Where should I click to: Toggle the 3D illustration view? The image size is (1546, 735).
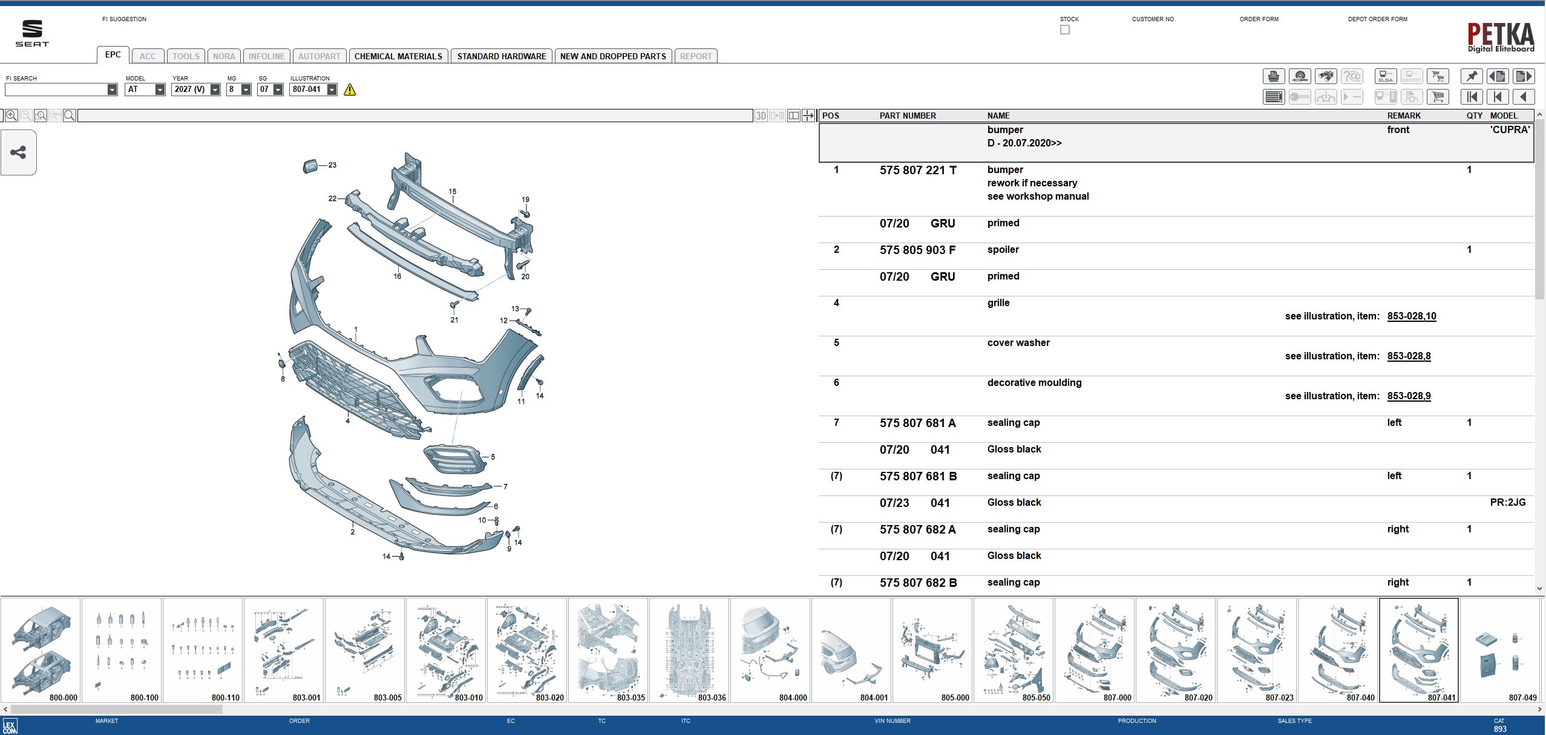(x=761, y=116)
